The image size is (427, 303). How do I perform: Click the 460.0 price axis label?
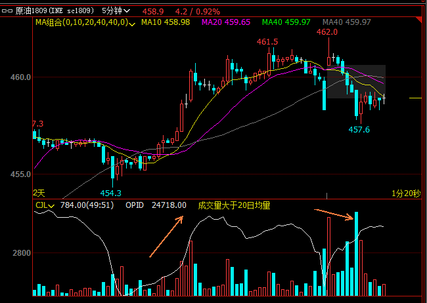point(20,77)
